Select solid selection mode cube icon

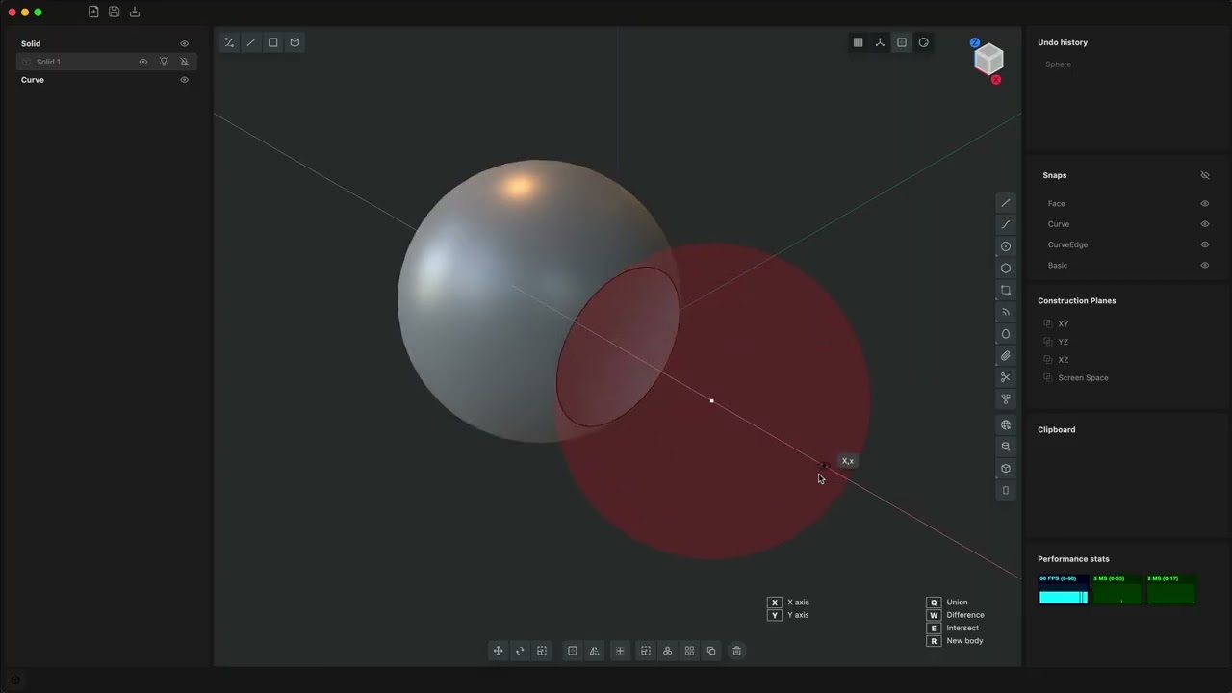click(x=295, y=42)
